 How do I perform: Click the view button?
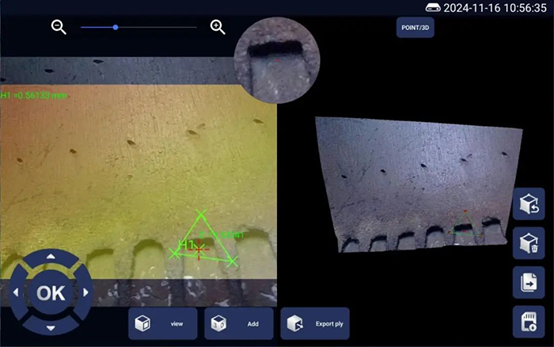[163, 323]
